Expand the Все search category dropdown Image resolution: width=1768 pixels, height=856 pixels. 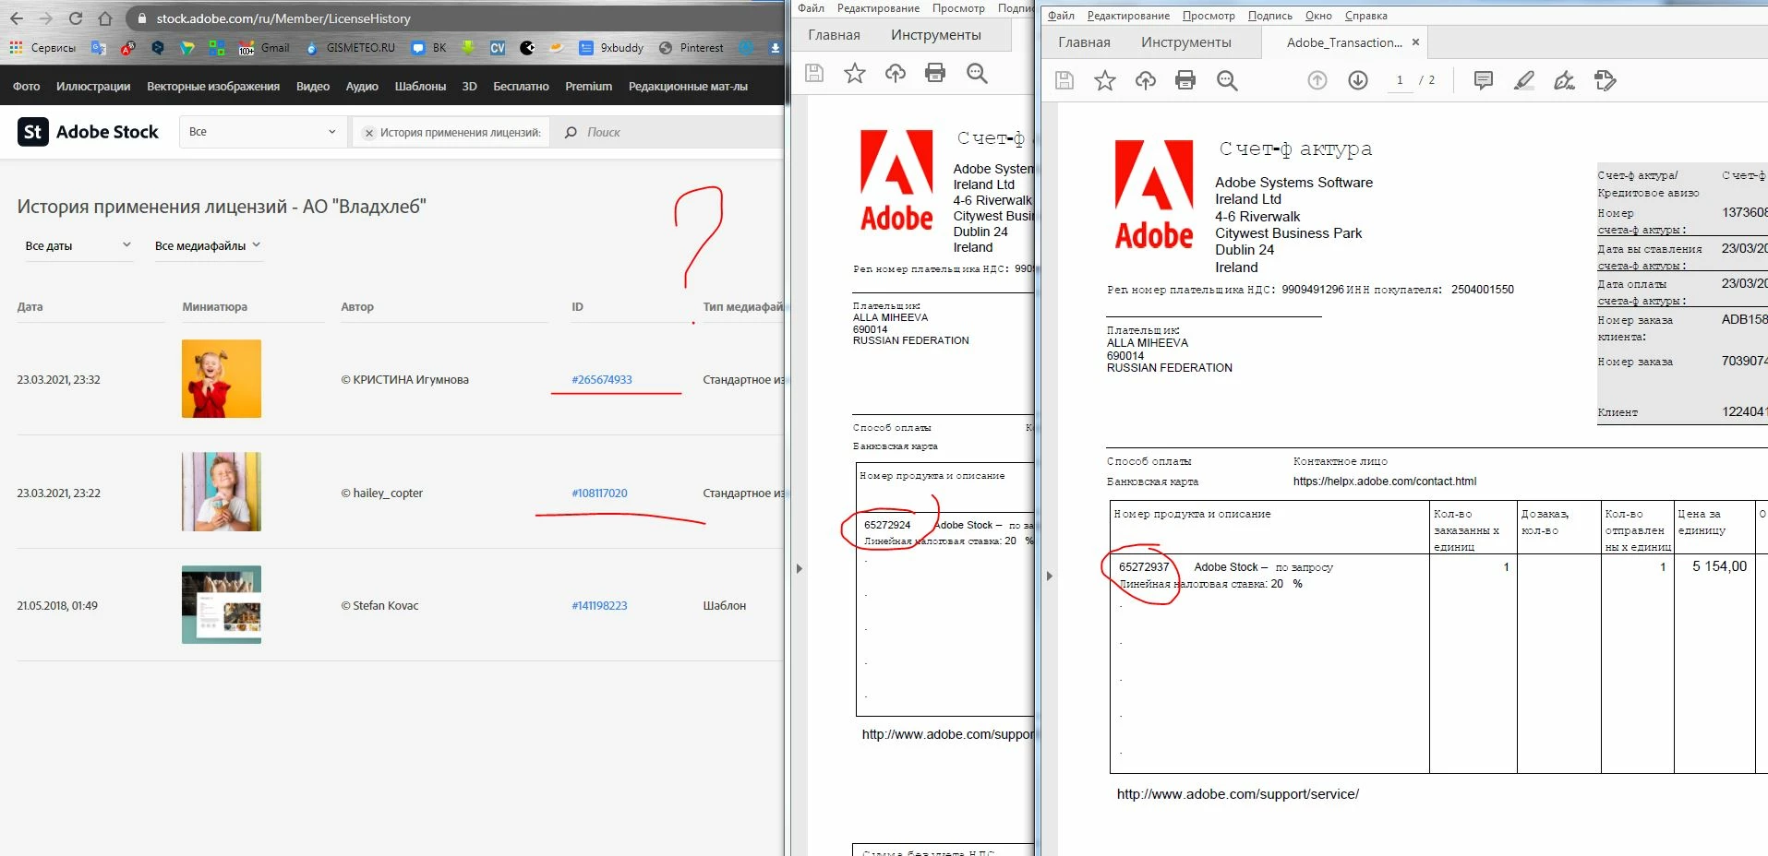pyautogui.click(x=263, y=132)
